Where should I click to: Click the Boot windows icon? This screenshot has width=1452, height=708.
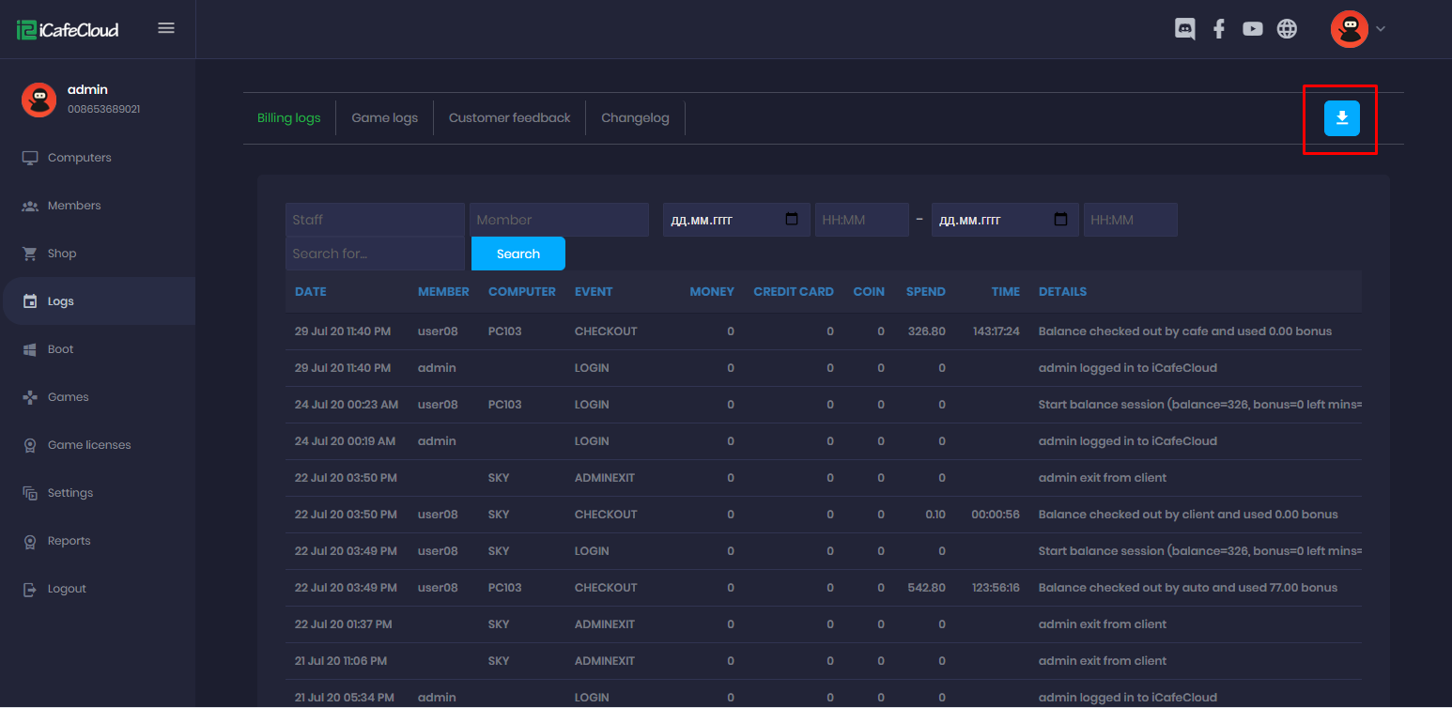pyautogui.click(x=30, y=349)
